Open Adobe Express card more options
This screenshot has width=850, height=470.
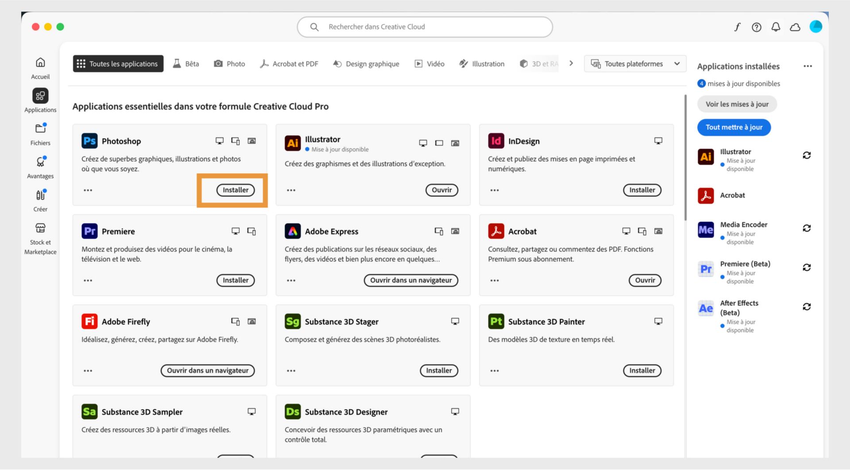click(x=291, y=281)
